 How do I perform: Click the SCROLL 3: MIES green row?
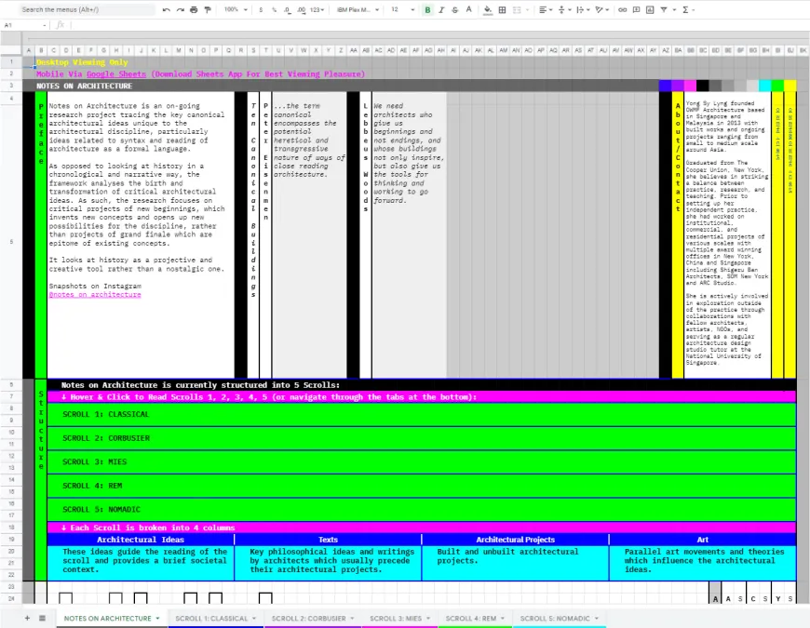(421, 461)
